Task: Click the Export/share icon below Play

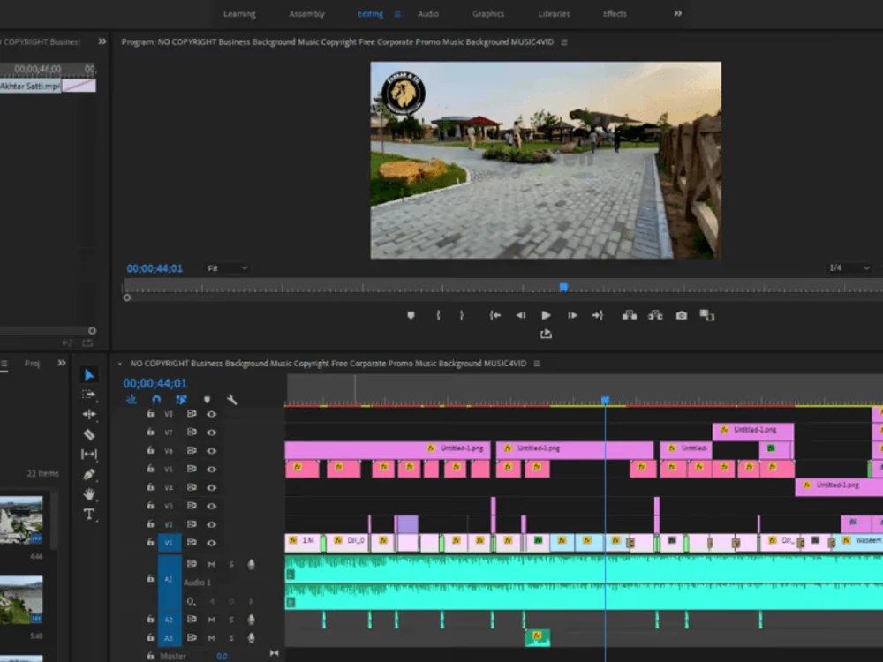Action: 546,334
